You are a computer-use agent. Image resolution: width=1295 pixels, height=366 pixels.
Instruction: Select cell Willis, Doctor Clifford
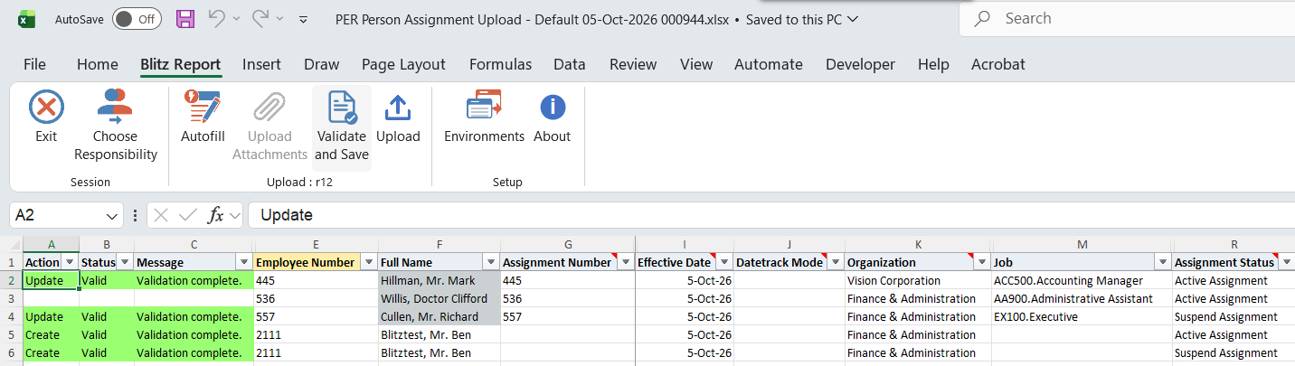point(439,298)
